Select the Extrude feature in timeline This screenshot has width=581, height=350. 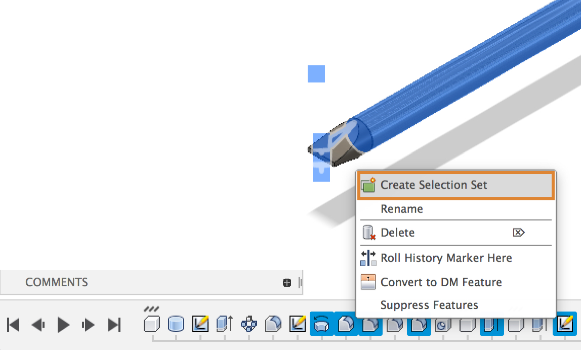225,324
